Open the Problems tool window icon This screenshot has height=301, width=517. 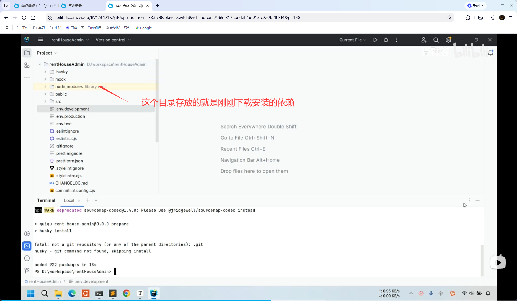pos(27,258)
